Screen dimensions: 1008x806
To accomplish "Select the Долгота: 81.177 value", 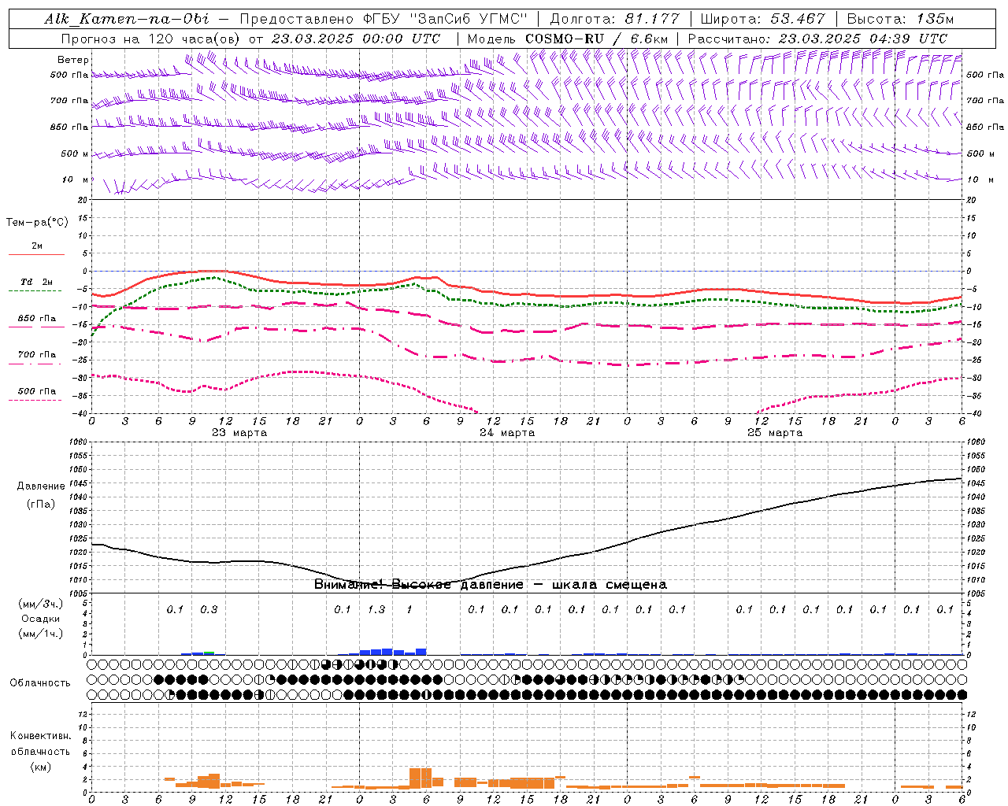I will (x=614, y=19).
